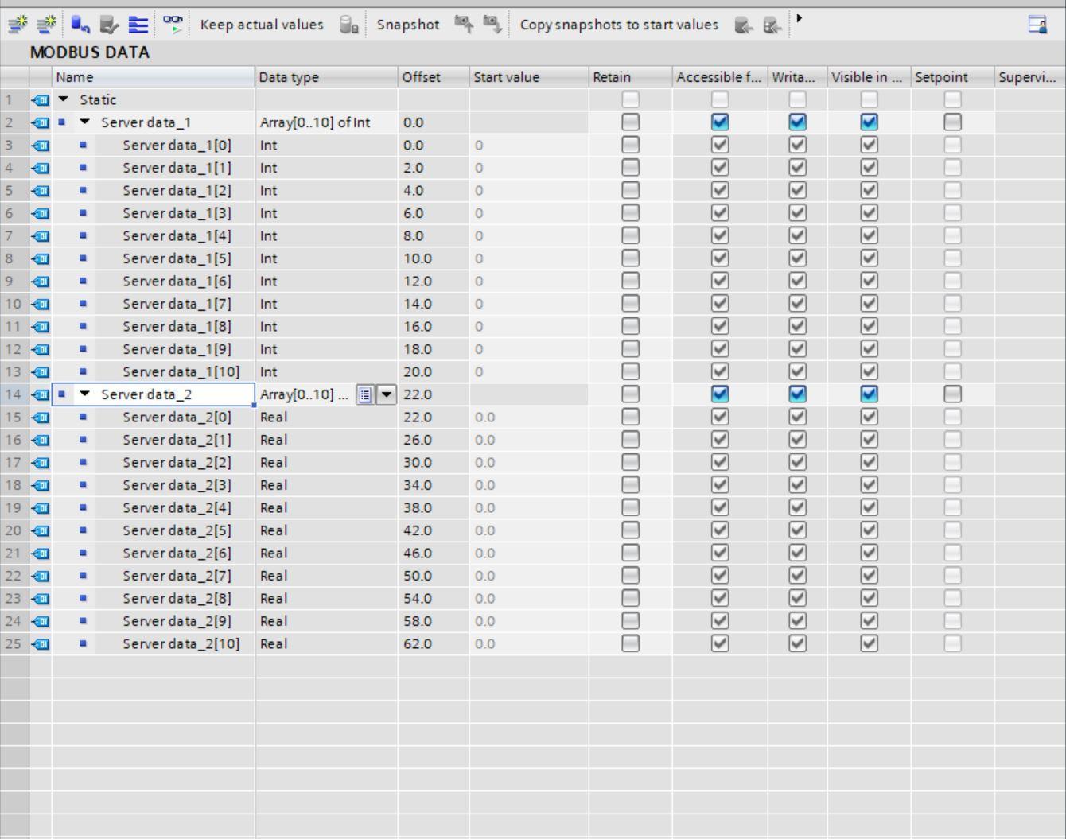The height and width of the screenshot is (839, 1066).
Task: Click the Start value column header
Action: click(529, 77)
